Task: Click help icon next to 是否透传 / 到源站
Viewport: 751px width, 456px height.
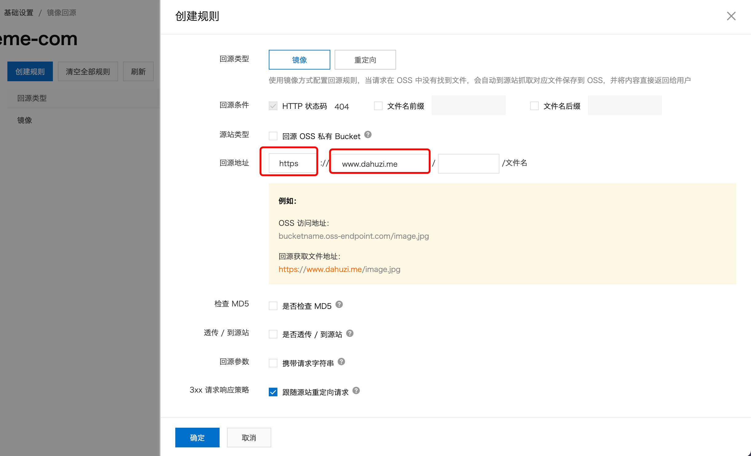Action: click(350, 333)
